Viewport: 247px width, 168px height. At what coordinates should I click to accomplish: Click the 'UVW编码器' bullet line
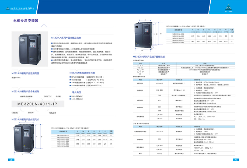[x=87, y=80]
